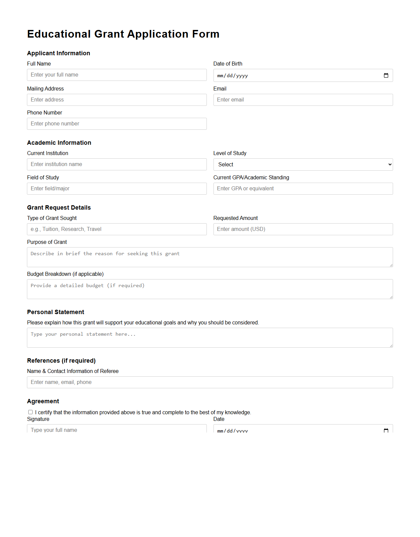The width and height of the screenshot is (420, 537).
Task: Click into the Phone Number field
Action: (117, 124)
